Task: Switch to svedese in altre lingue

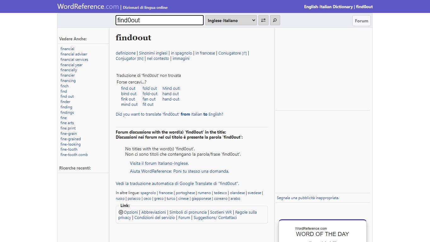Action: 255,193
